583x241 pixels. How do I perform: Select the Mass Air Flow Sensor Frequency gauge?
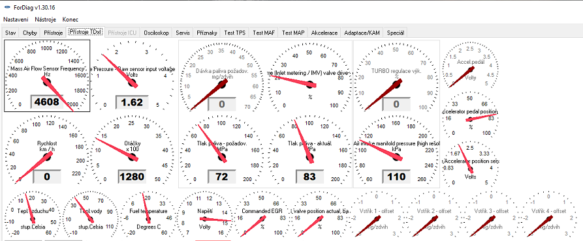[x=47, y=76]
